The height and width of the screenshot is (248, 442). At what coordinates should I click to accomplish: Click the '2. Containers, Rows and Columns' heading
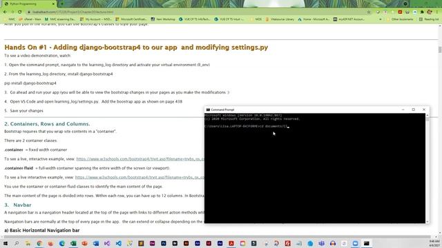click(47, 124)
